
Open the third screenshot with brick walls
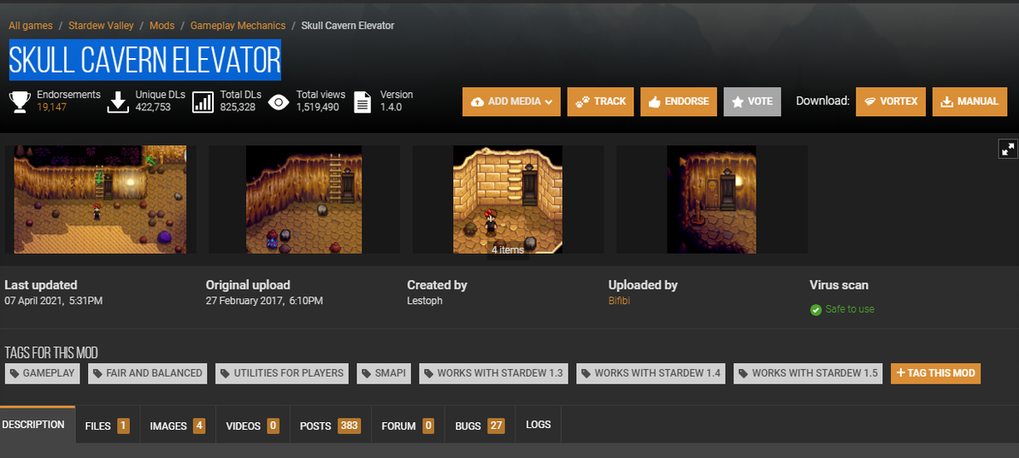pos(508,199)
